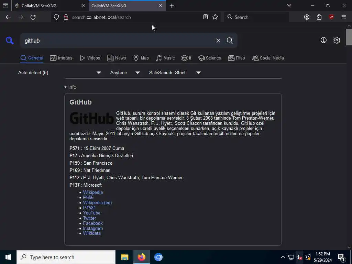Select the General search category
352x264 pixels.
32,58
